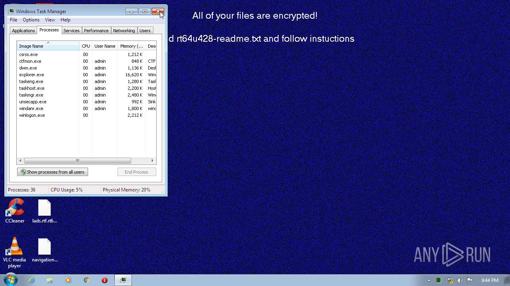Open Windows Media Player from the taskbar

(68, 280)
